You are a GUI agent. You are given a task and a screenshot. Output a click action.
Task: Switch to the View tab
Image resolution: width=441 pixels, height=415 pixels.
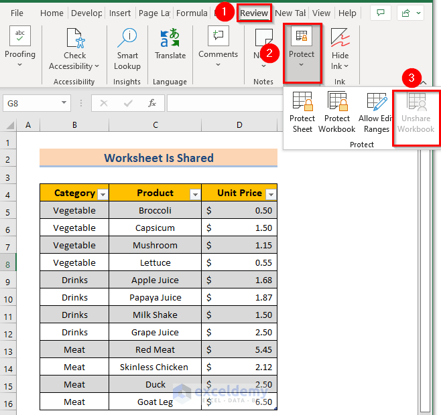pos(321,13)
